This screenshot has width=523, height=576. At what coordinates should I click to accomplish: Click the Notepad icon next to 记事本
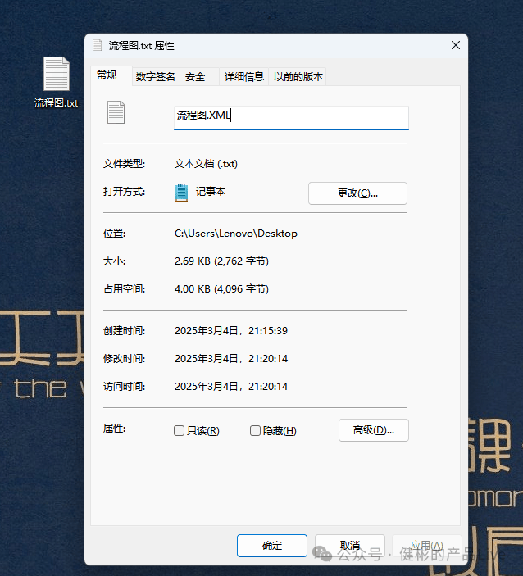click(x=181, y=193)
